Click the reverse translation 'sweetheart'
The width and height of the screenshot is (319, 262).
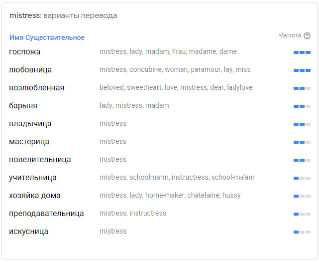(x=144, y=87)
